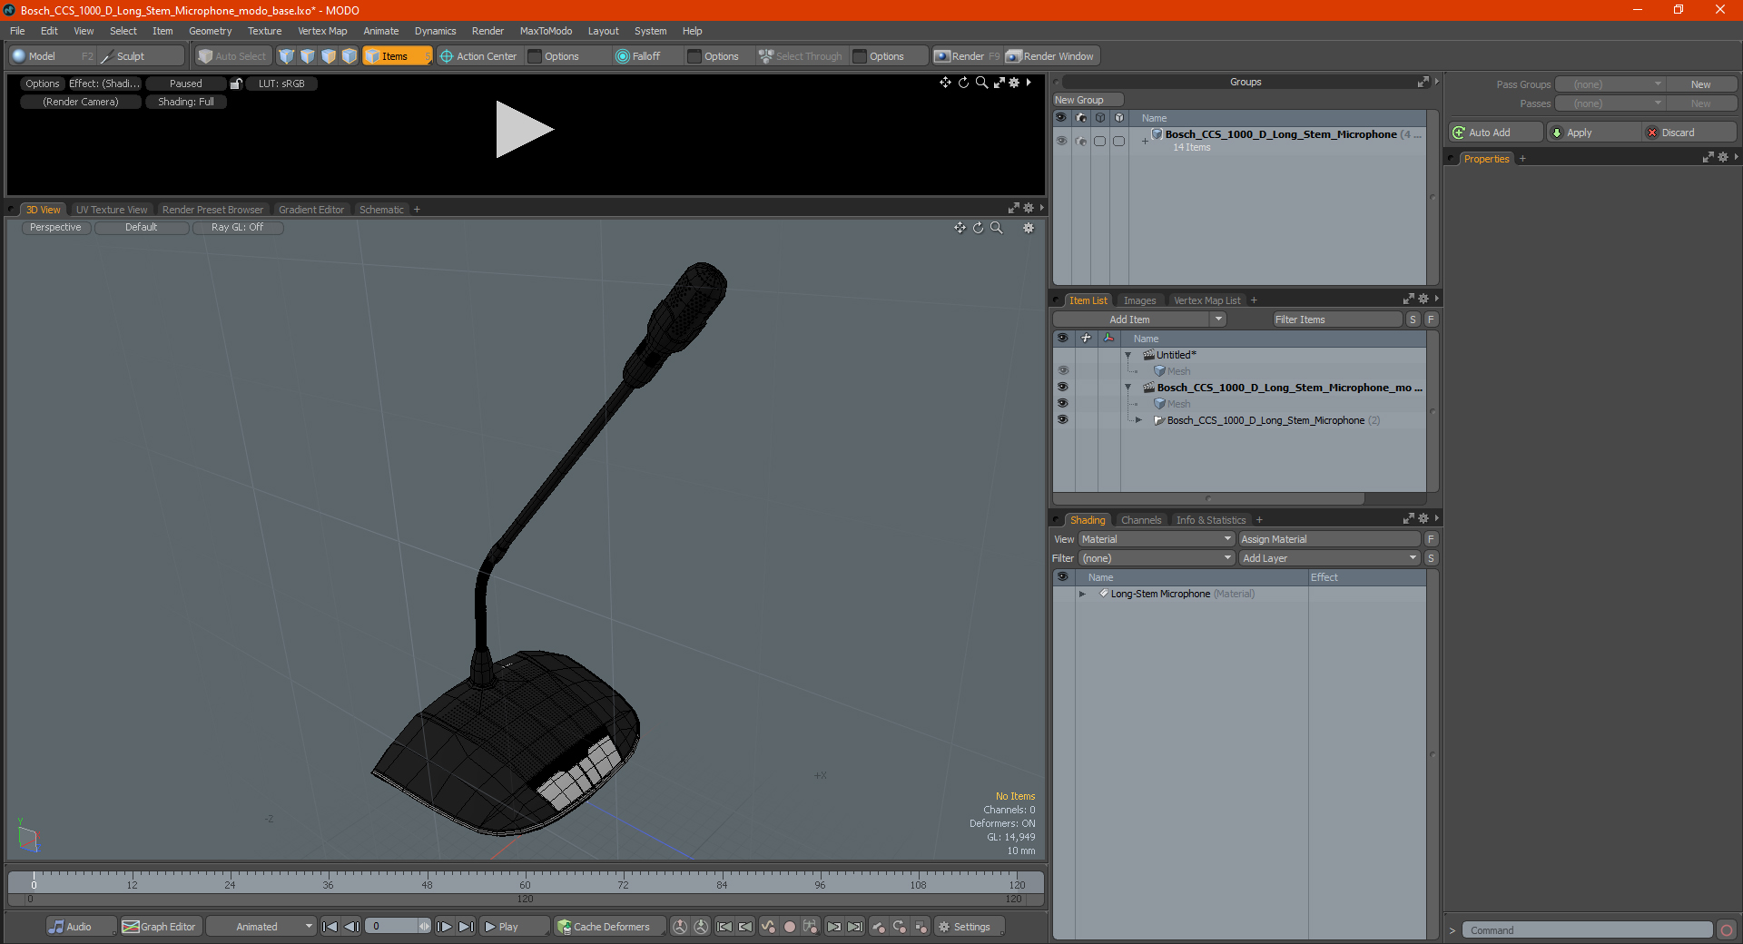Open the Add Layer dropdown

[x=1329, y=558]
